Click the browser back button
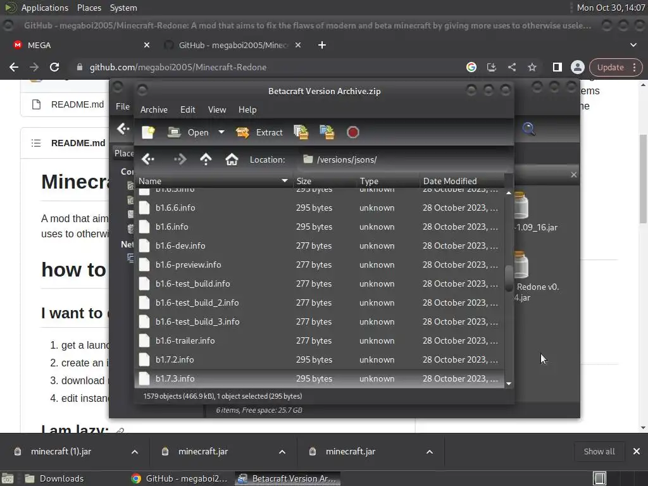Image resolution: width=648 pixels, height=486 pixels. pyautogui.click(x=14, y=67)
